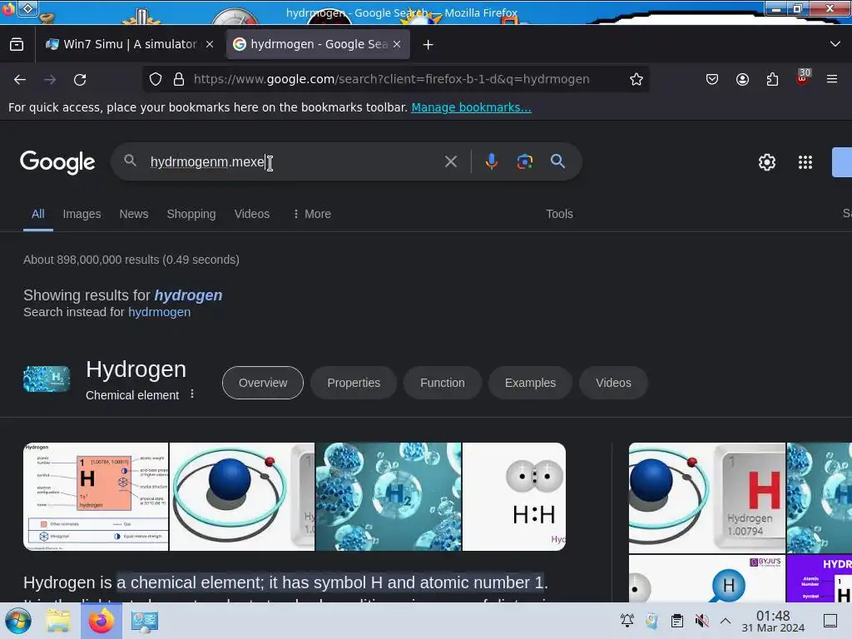Open Google quick settings gear

[x=766, y=162]
